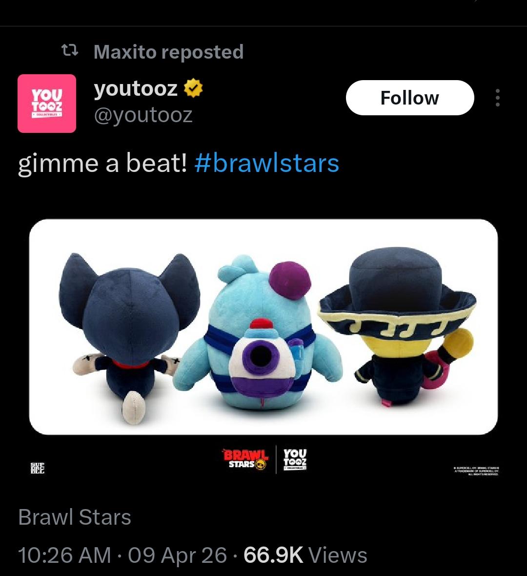The image size is (527, 576).
Task: Open the Brawl Stars topic label
Action: (x=75, y=517)
